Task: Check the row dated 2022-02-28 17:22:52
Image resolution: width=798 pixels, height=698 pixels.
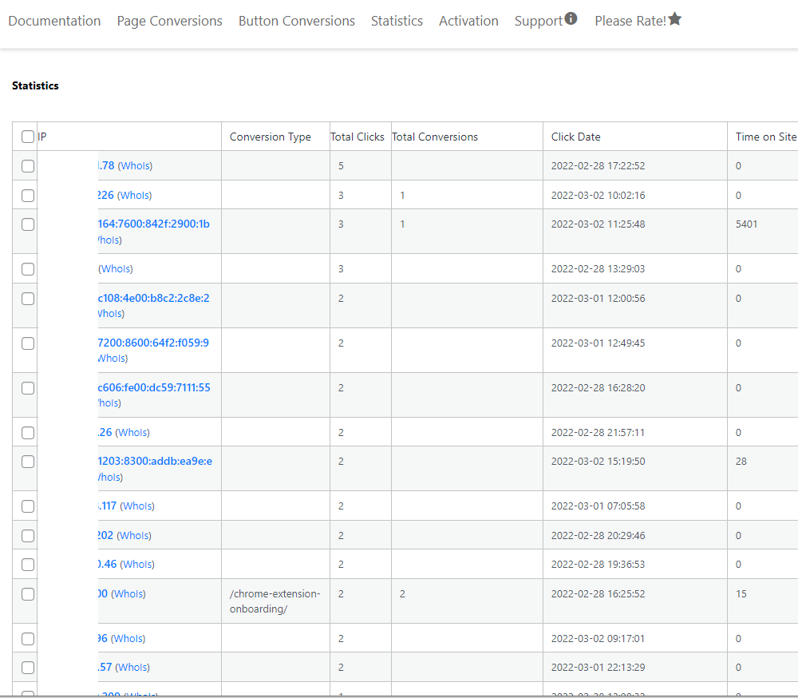Action: (x=28, y=166)
